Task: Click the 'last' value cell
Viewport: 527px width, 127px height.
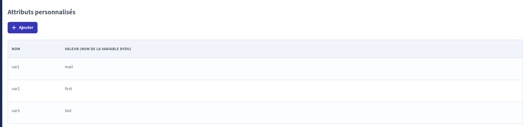Action: 68,111
